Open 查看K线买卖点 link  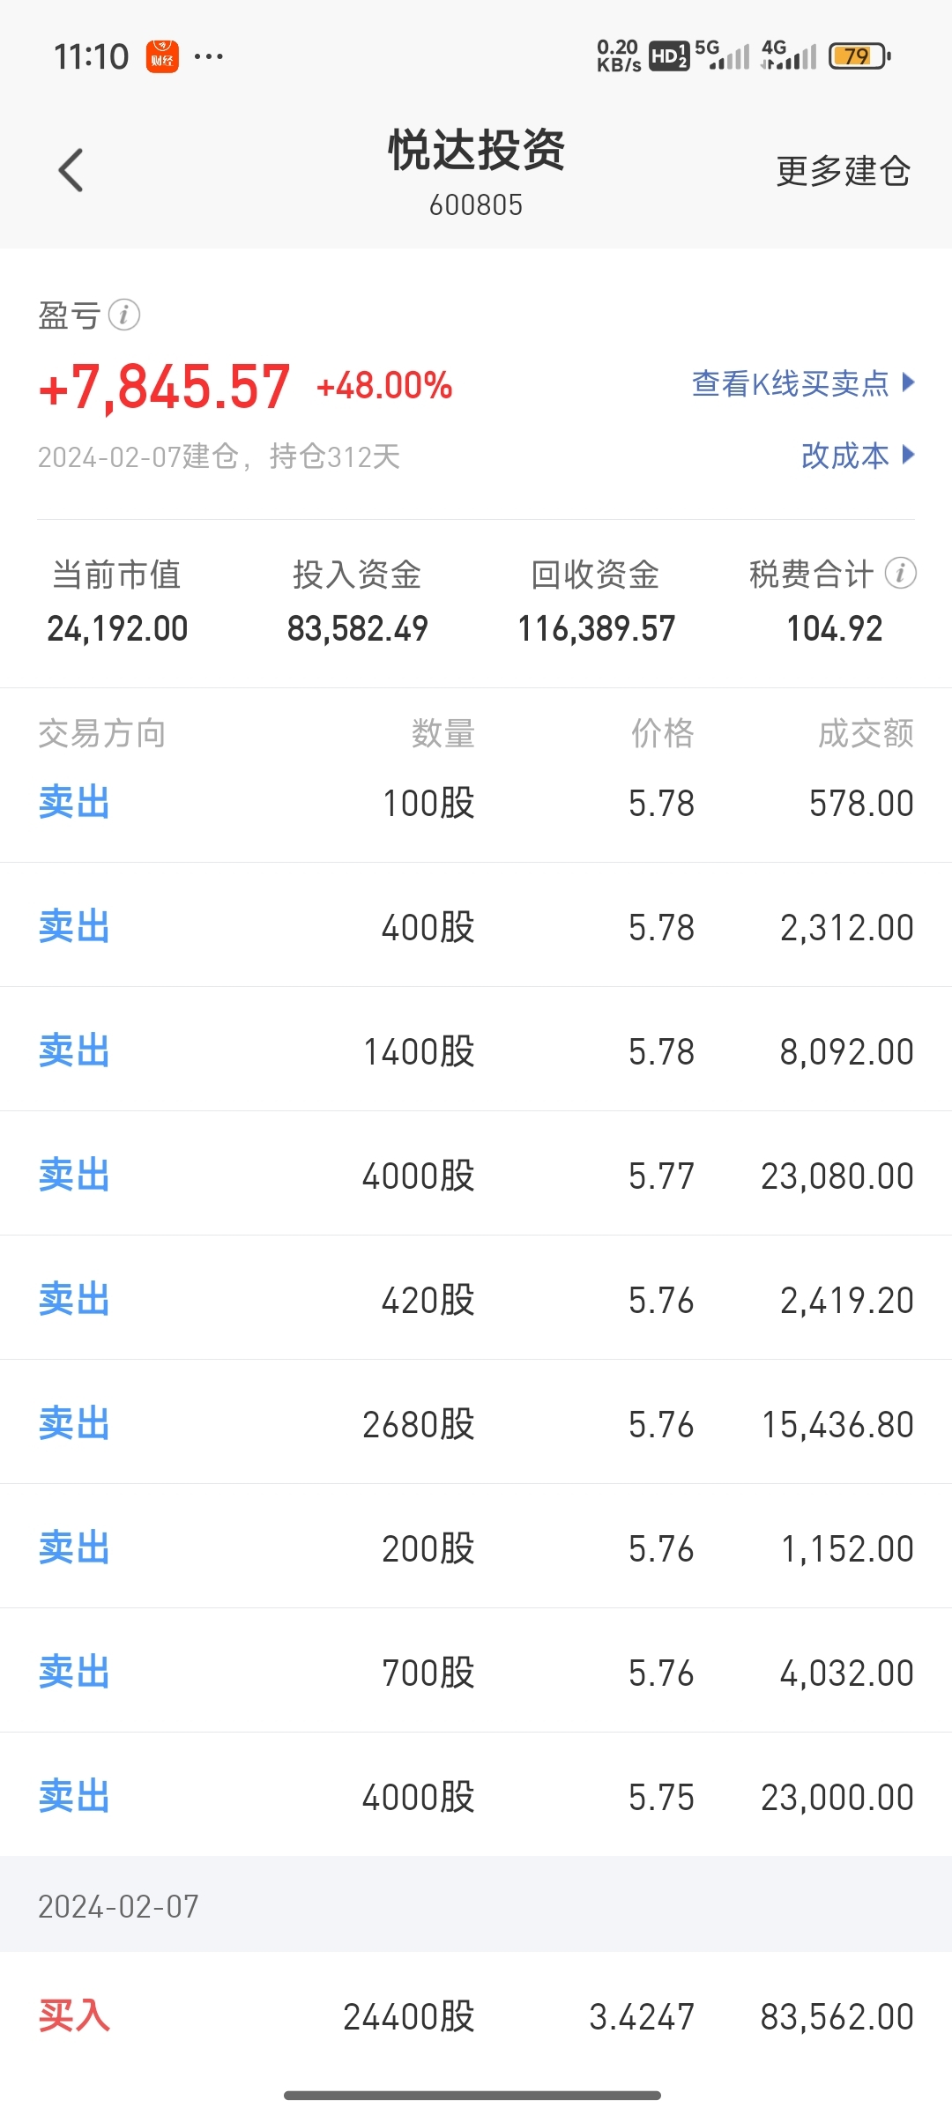791,383
